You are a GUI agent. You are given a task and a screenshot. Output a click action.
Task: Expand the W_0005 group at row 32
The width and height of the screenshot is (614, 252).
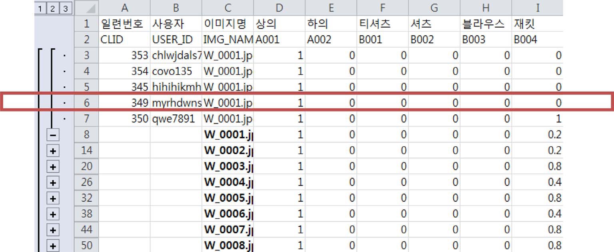click(x=53, y=198)
